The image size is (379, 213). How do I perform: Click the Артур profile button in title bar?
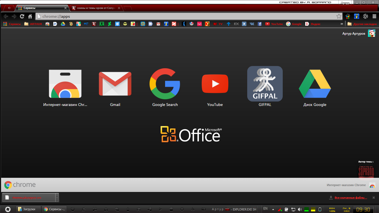345,3
